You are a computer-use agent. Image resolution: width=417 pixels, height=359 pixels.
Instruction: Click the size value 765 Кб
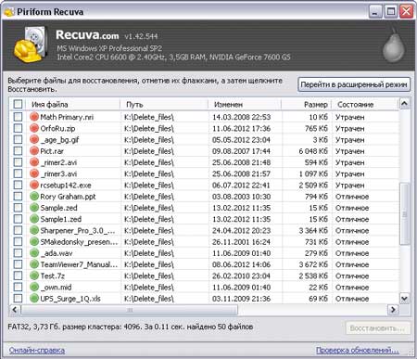pos(316,128)
